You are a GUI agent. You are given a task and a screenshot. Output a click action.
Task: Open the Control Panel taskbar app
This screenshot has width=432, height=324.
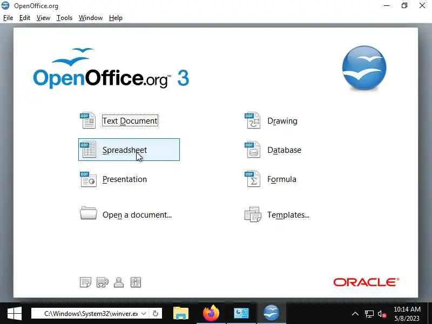click(241, 314)
